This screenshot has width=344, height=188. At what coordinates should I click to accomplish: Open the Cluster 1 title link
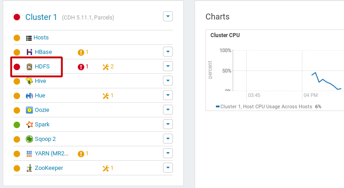click(41, 17)
